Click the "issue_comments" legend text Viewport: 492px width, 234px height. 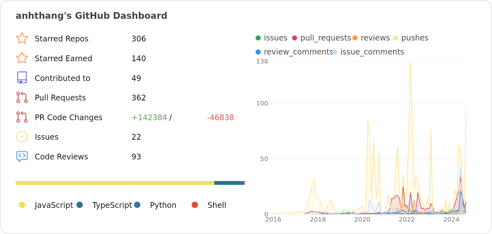click(372, 52)
